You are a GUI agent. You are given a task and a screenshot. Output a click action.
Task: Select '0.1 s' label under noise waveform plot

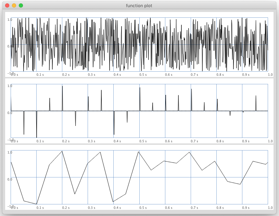[x=40, y=75]
